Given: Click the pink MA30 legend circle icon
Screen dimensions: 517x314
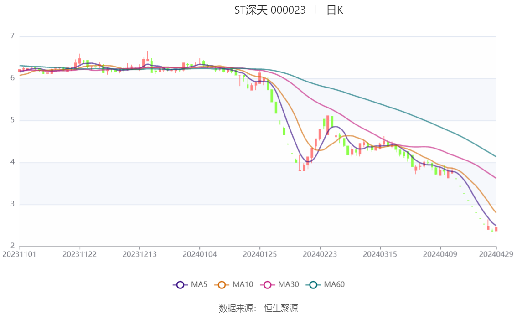Looking at the screenshot, I should (x=268, y=285).
